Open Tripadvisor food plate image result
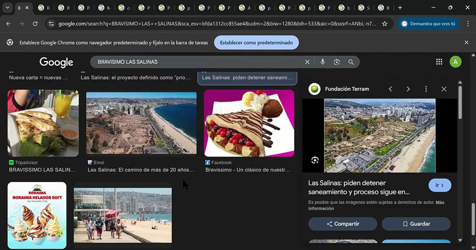The width and height of the screenshot is (476, 250). point(43,123)
